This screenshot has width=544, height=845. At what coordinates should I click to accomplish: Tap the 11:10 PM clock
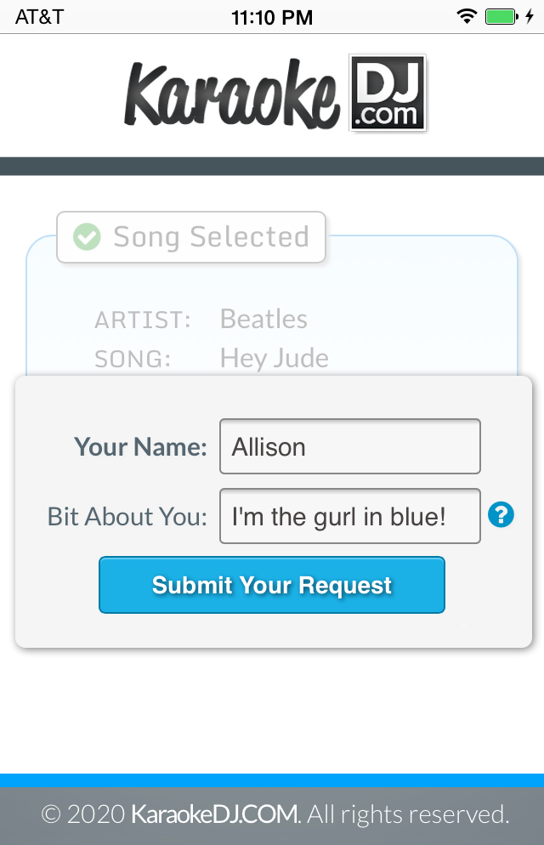tap(272, 17)
